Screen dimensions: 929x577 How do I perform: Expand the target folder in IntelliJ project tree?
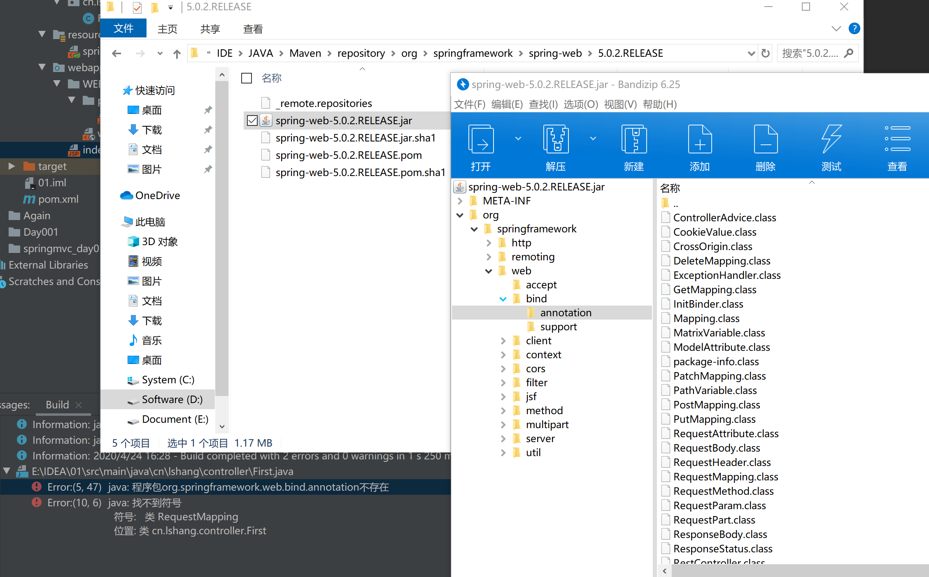coord(12,166)
